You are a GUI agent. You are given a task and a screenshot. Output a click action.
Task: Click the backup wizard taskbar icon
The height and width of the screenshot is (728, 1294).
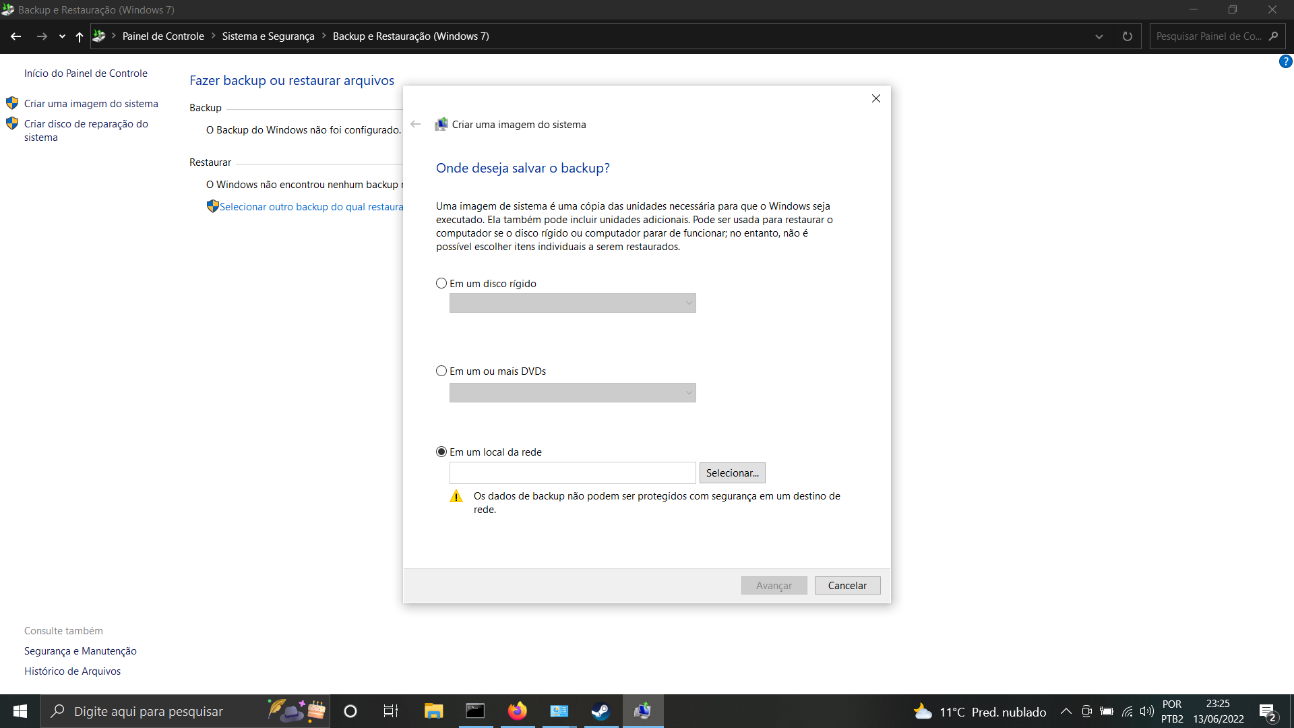(x=643, y=711)
